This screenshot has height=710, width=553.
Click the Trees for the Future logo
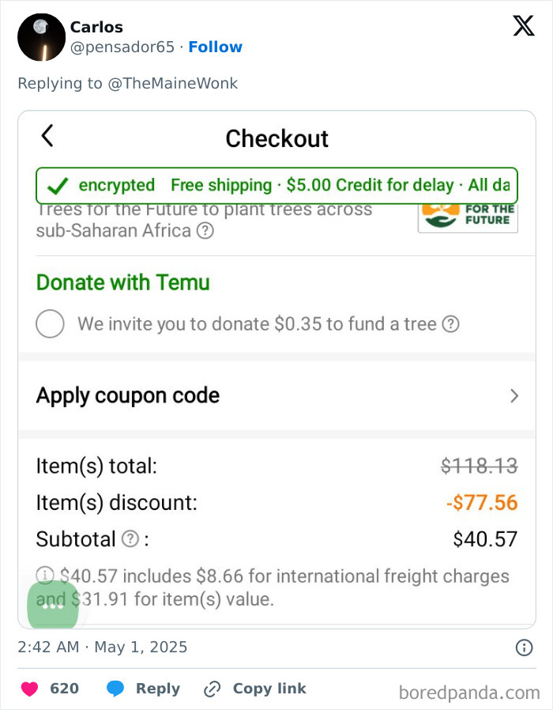[x=467, y=215]
